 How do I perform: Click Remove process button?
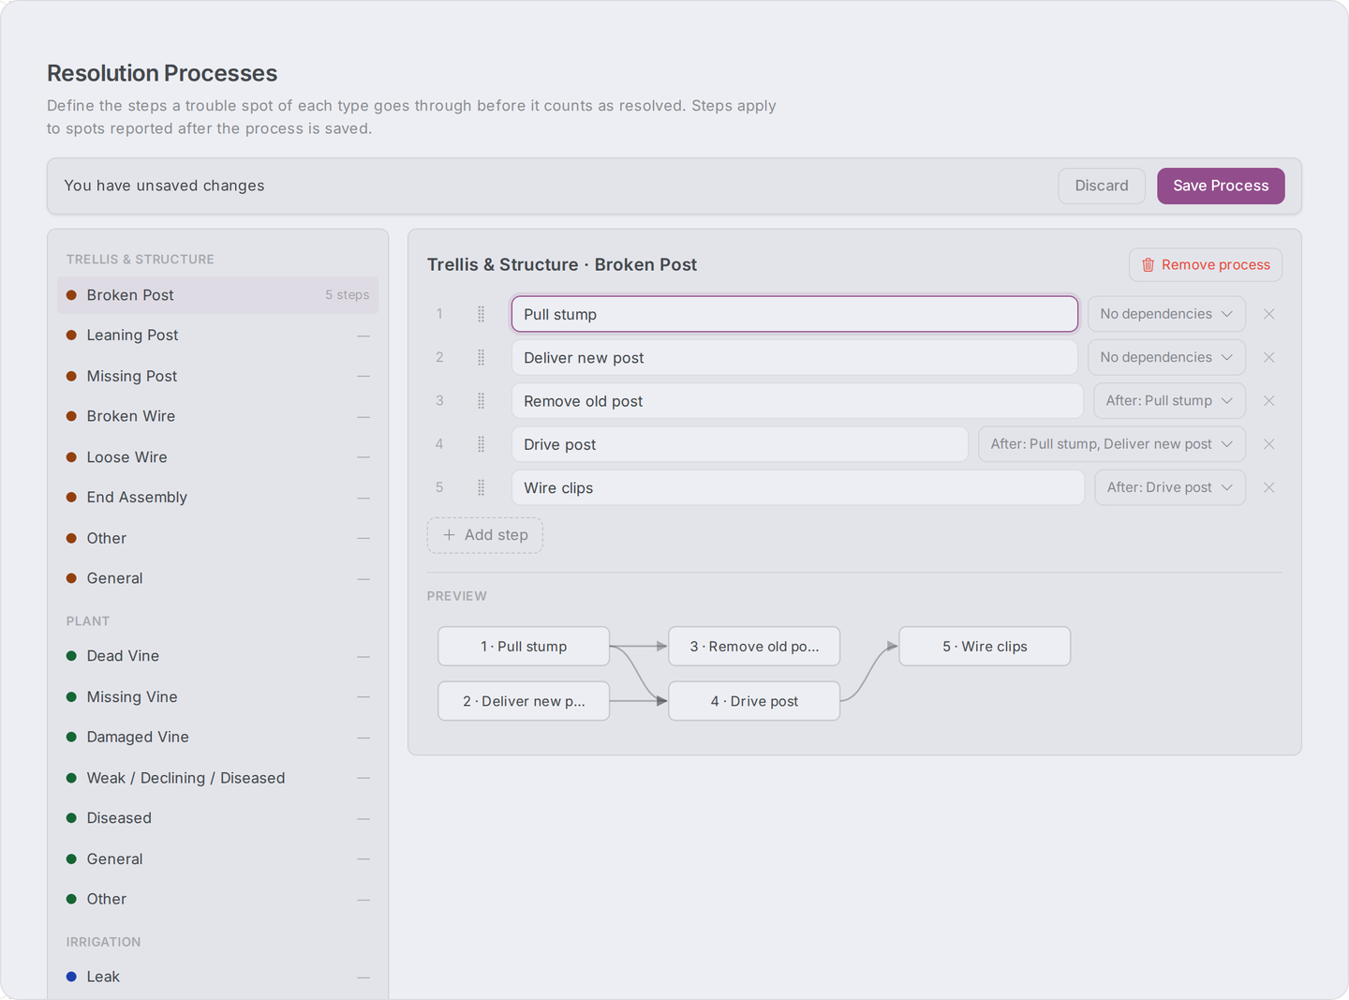point(1206,264)
